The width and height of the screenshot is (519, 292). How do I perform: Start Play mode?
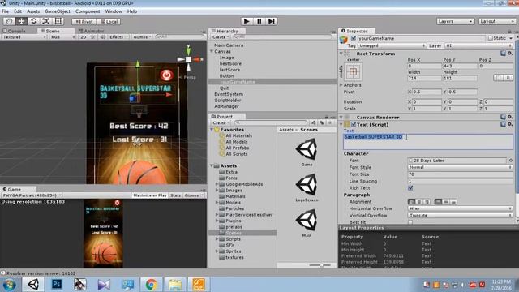point(247,21)
